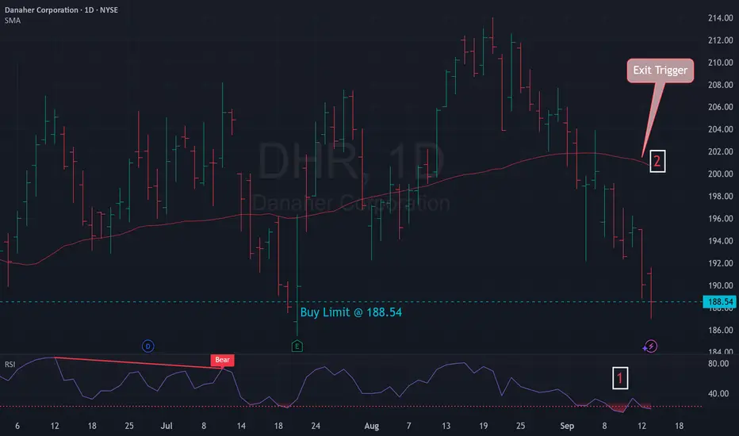
Task: Click the earnings E marker icon
Action: pyautogui.click(x=297, y=346)
